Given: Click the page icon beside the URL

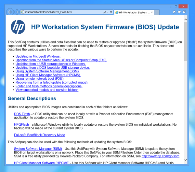Looking at the screenshot, I should [x=22, y=12].
